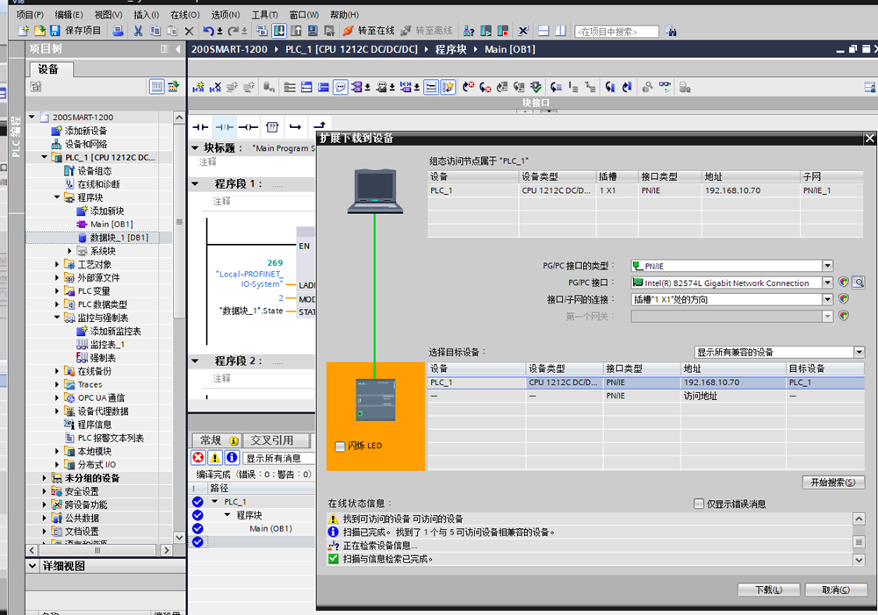Click the close branch icon
The height and width of the screenshot is (615, 878).
coord(320,126)
